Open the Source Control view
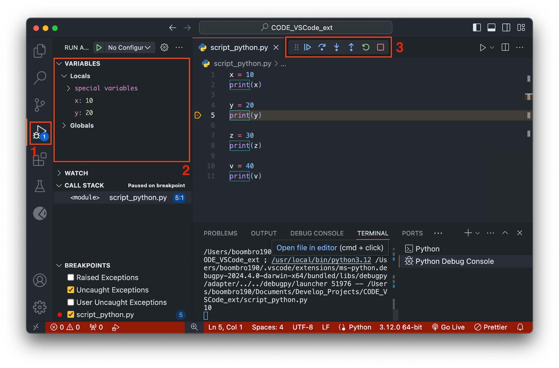This screenshot has height=368, width=559. pos(39,105)
